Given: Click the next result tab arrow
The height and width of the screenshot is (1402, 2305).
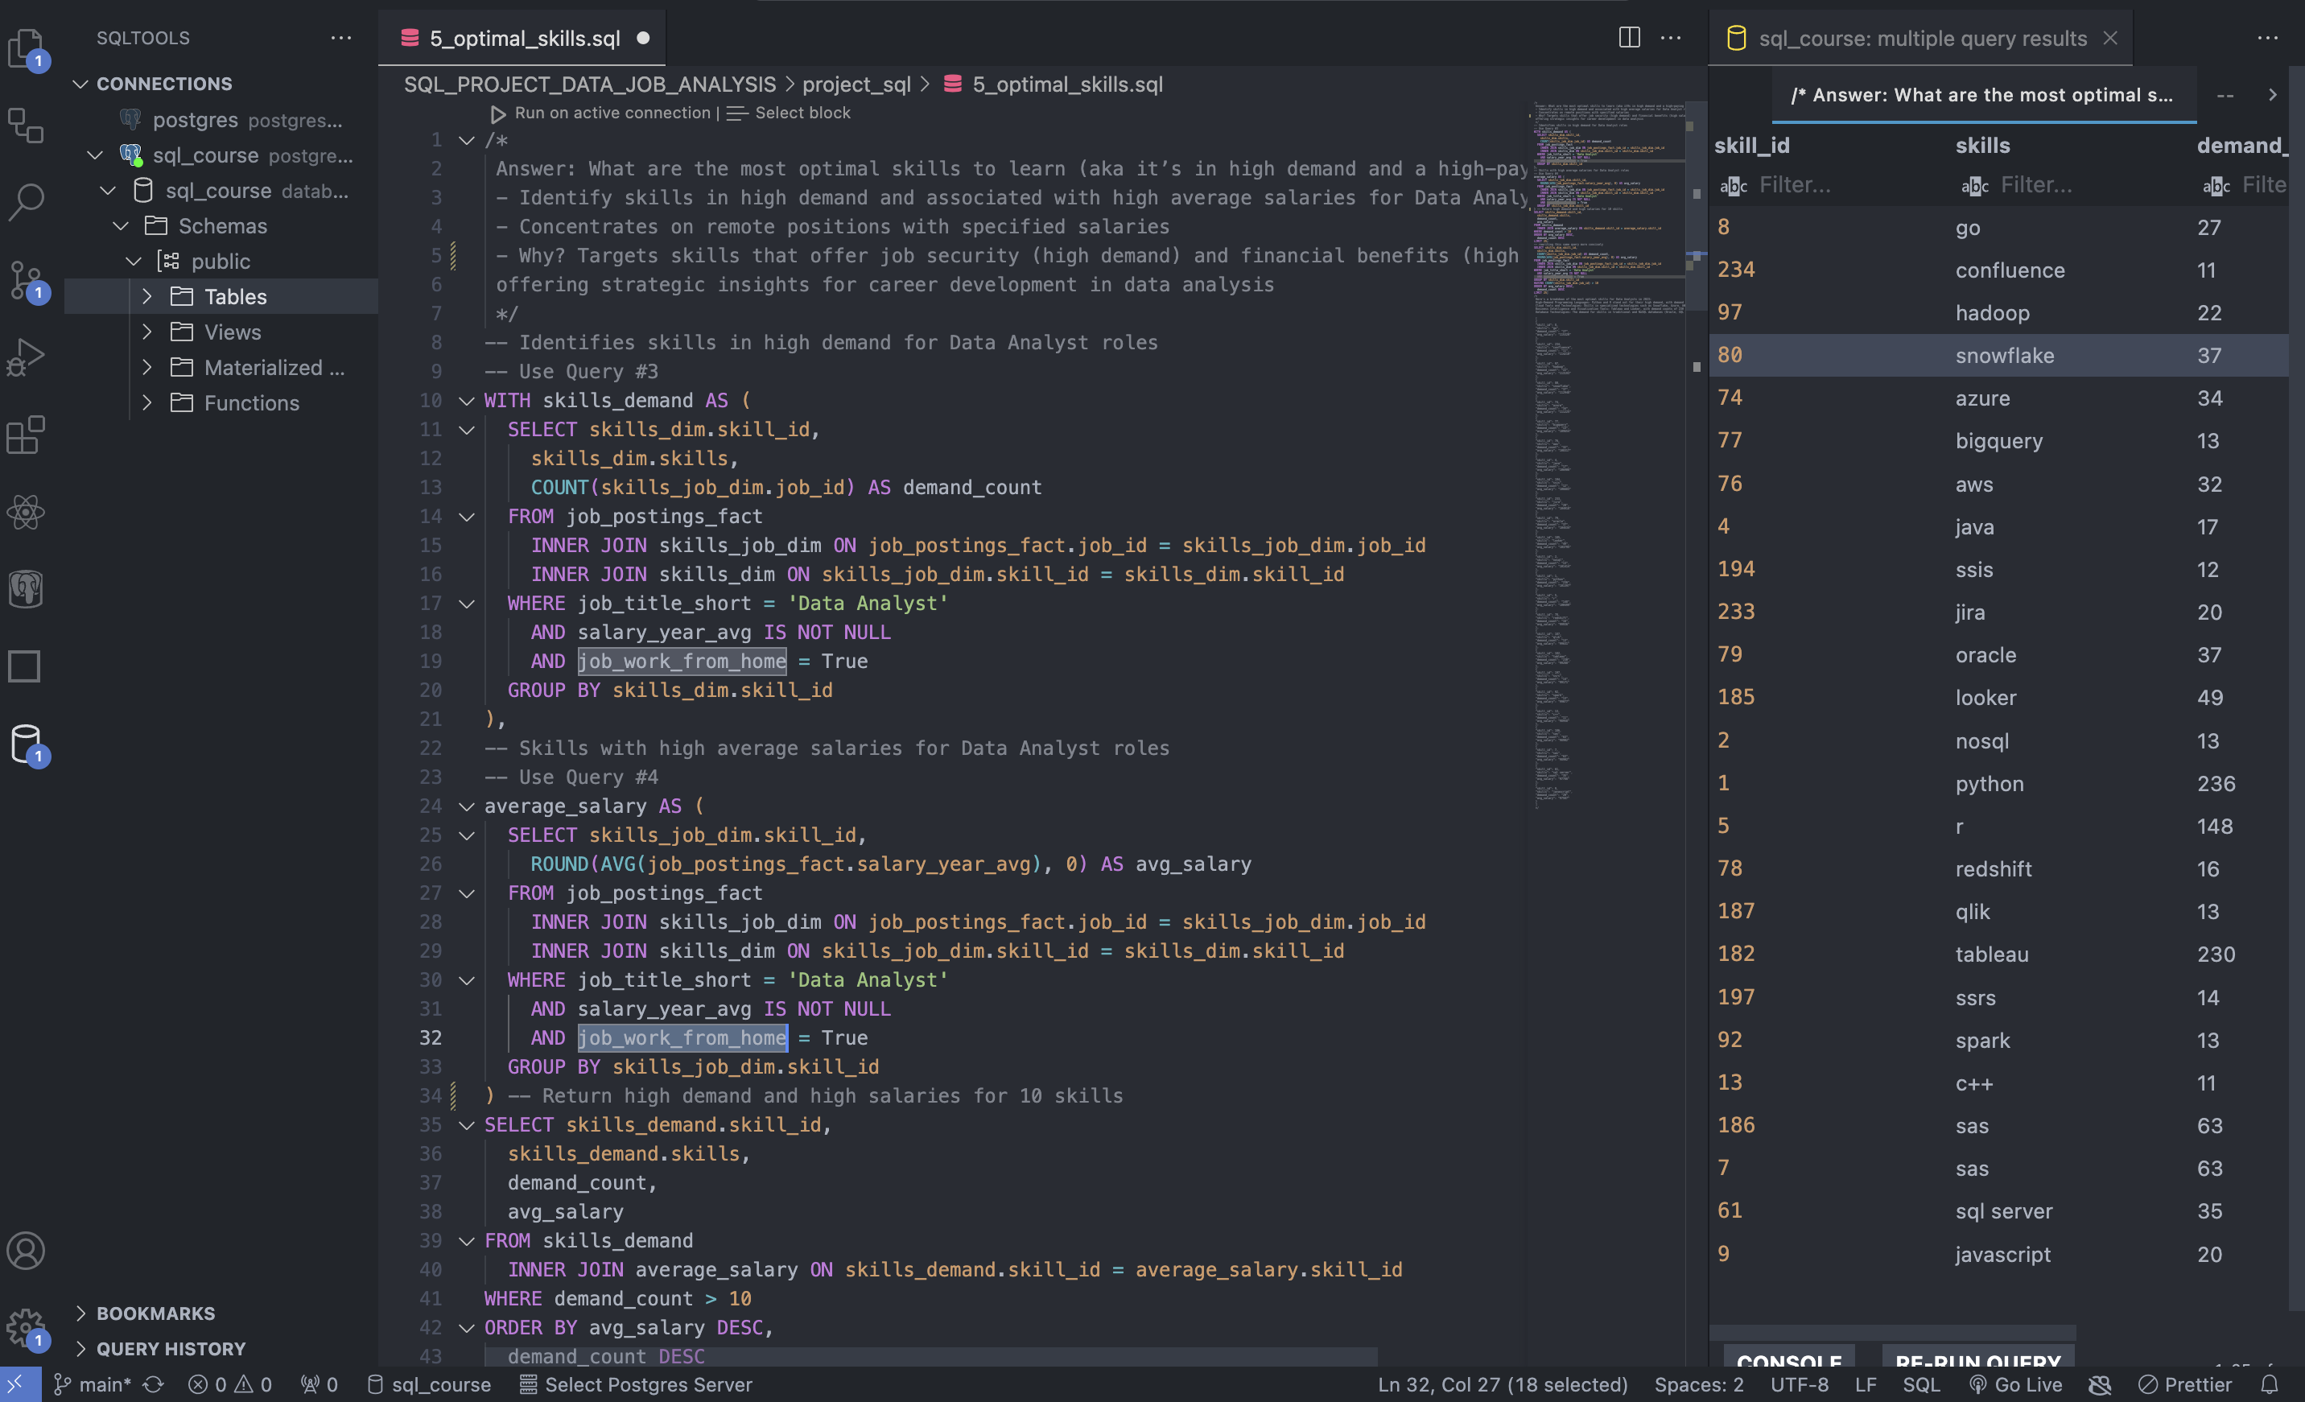Looking at the screenshot, I should click(2272, 94).
